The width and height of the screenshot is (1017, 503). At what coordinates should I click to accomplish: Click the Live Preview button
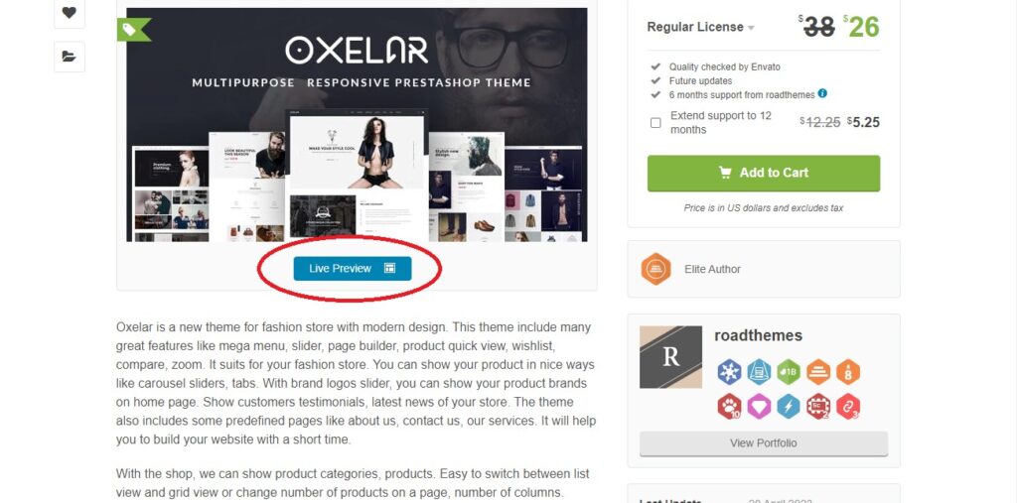pos(353,268)
